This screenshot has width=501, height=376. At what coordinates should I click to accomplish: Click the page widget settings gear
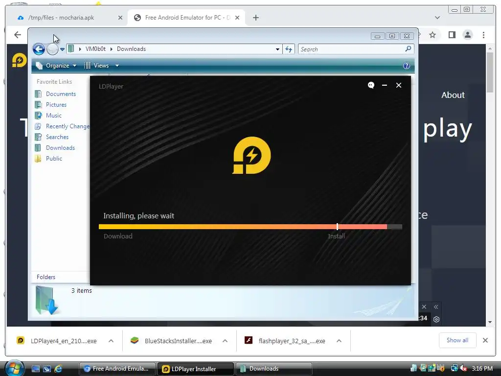[x=436, y=319]
